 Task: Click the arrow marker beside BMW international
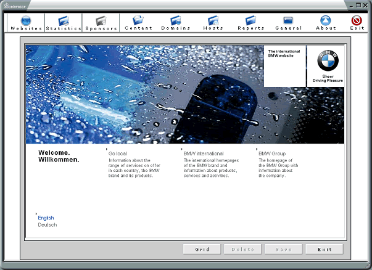[x=182, y=149]
